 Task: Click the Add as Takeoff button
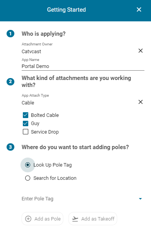coord(93,219)
